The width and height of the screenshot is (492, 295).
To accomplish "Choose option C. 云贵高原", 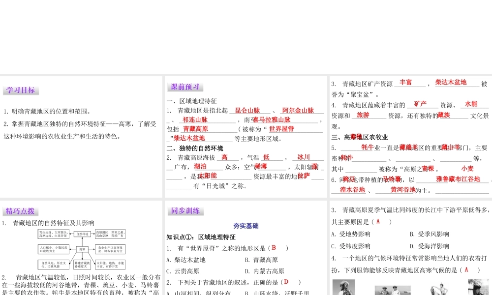I will (183, 271).
